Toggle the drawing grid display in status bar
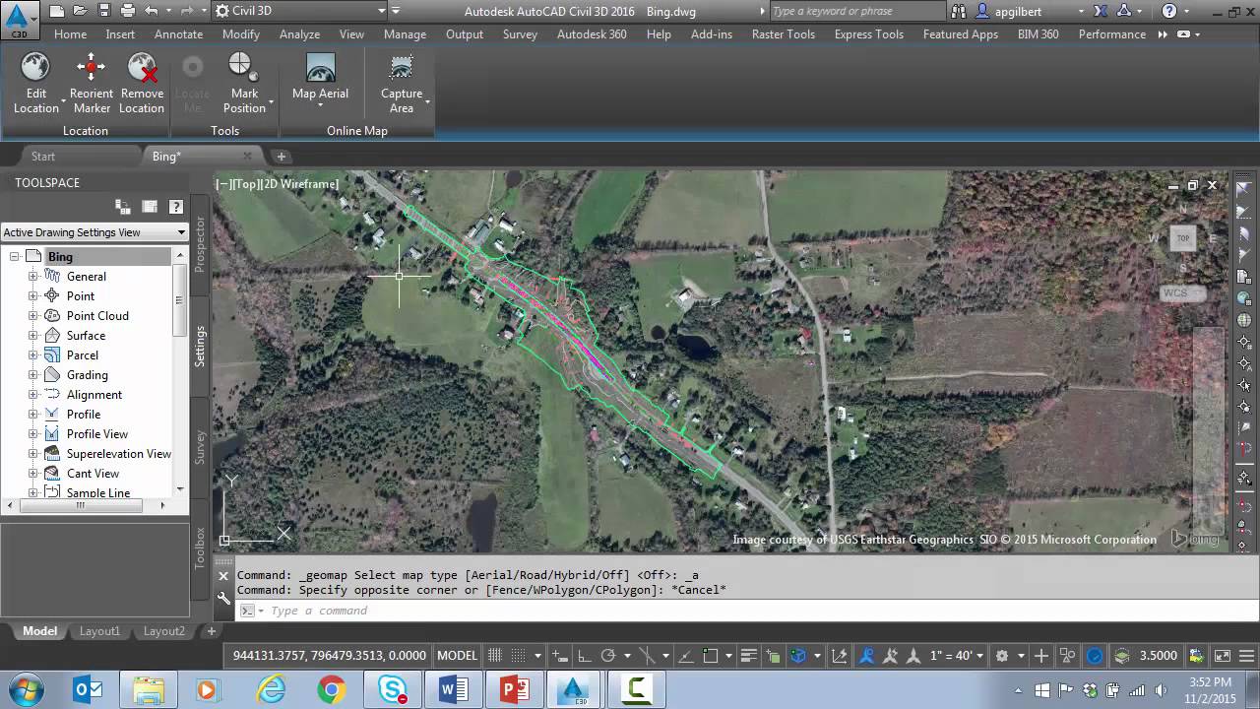Screen dimensions: 1260x709 pos(494,655)
